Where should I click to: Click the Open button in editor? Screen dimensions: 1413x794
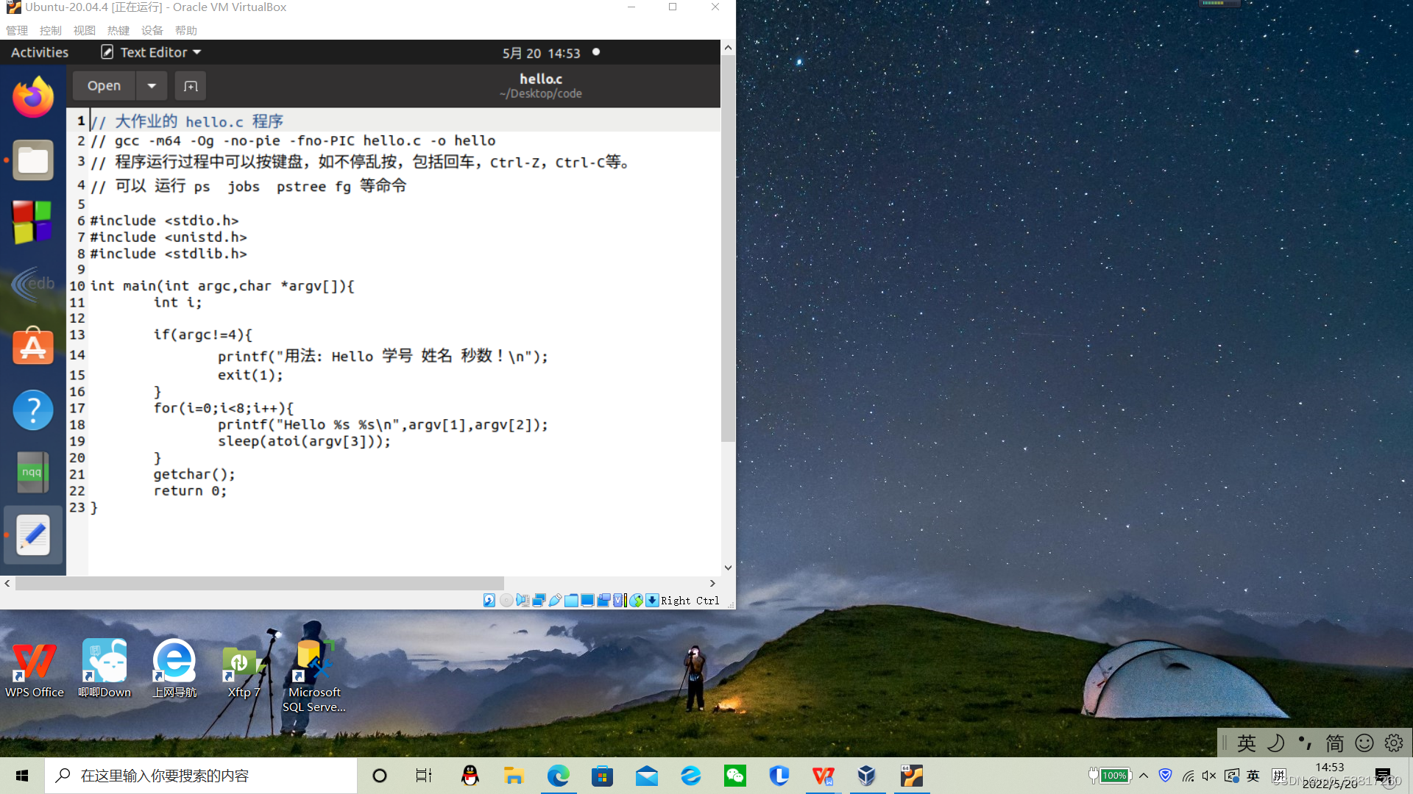click(104, 86)
